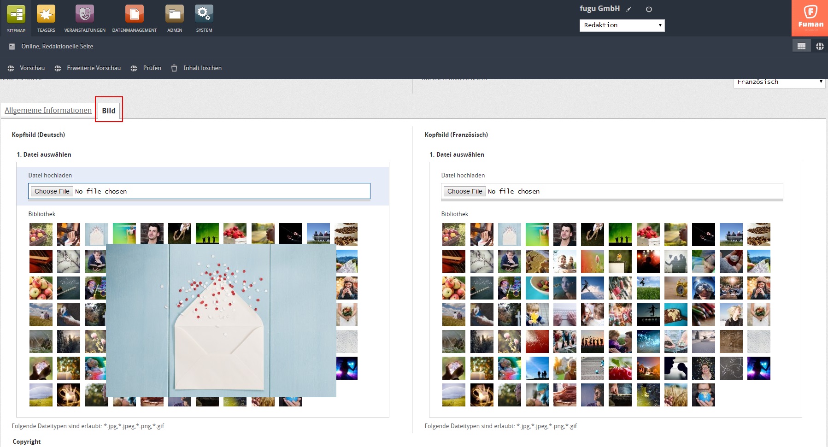Open the Datenmanagement module
This screenshot has width=828, height=447.
[134, 14]
